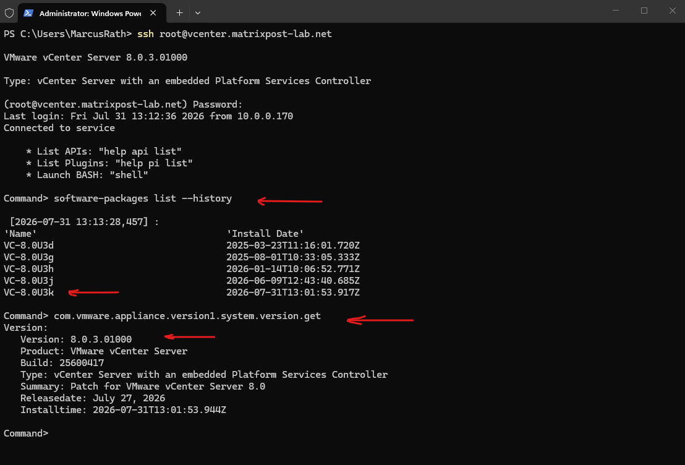
Task: Click the shield icon in the title bar
Action: point(9,13)
